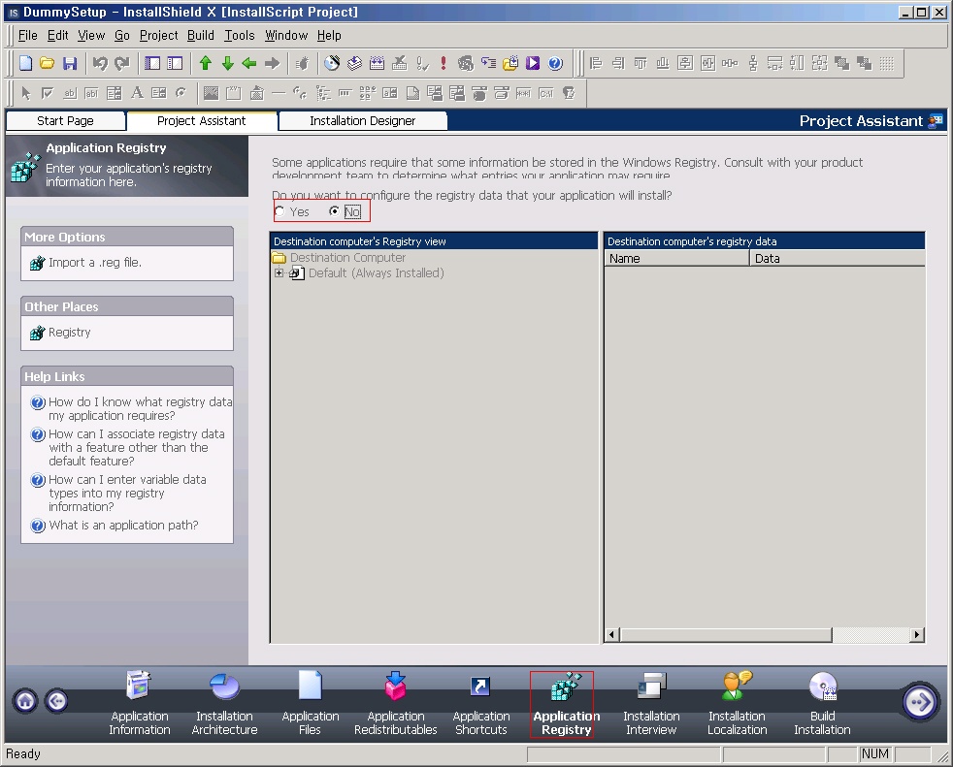Click the Data column header
953x767 pixels.
coord(838,258)
